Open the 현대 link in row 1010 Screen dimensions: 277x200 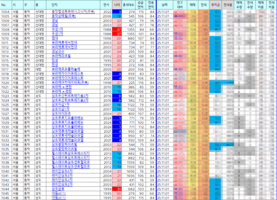(x=55, y=38)
